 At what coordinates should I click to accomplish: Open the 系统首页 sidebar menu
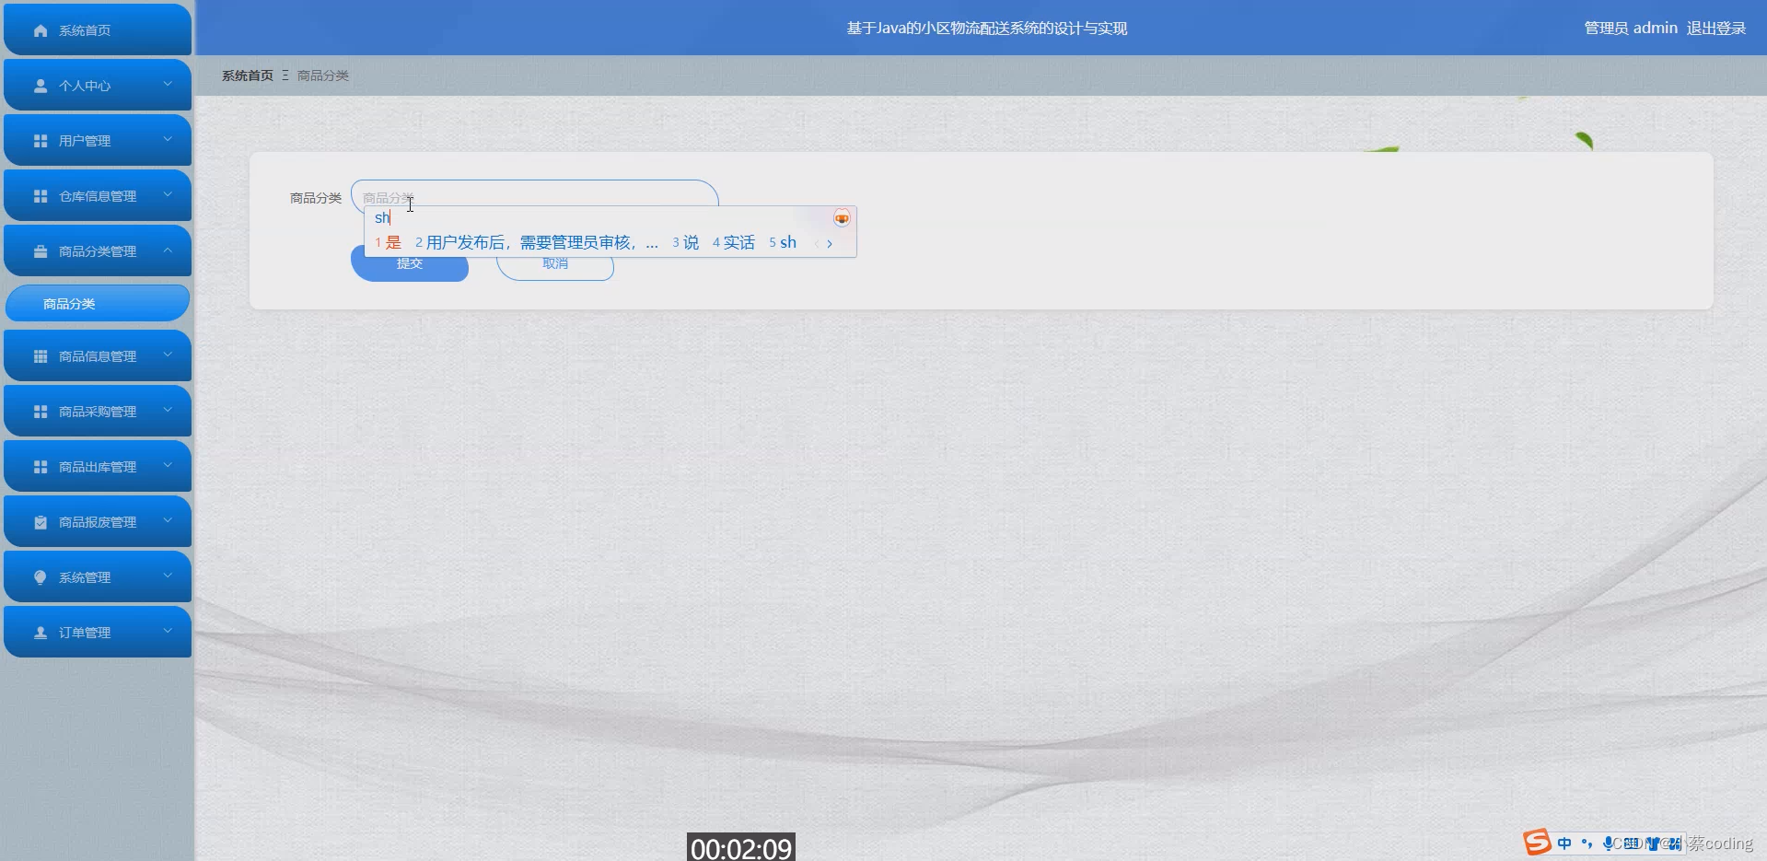98,29
